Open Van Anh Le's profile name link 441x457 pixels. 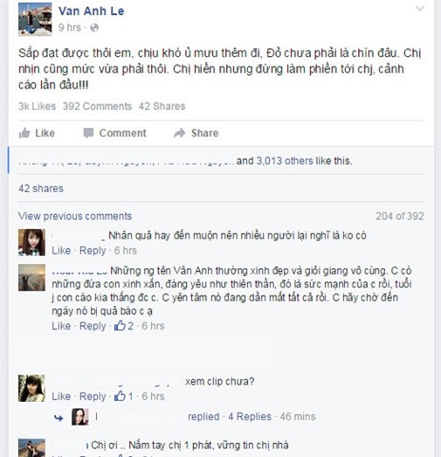(92, 11)
